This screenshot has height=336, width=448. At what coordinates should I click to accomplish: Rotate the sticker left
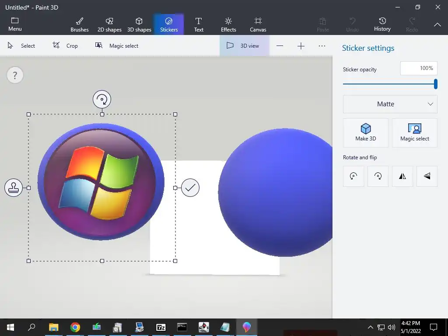click(x=353, y=176)
